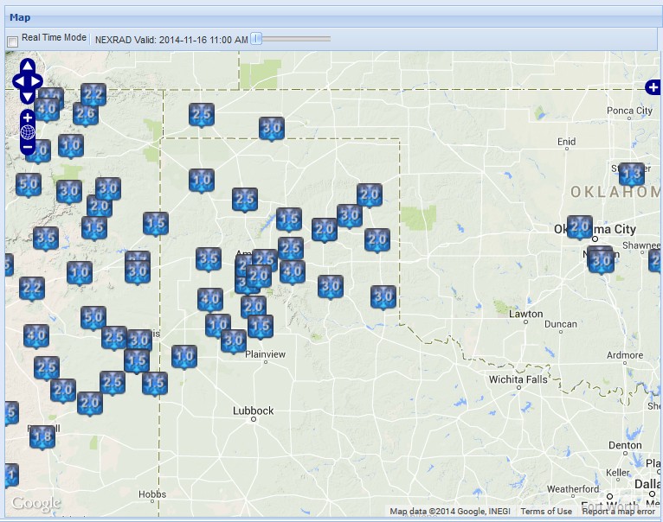Screen dimensions: 663x522
Task: Click the Weatherford city label
Action: point(573,488)
